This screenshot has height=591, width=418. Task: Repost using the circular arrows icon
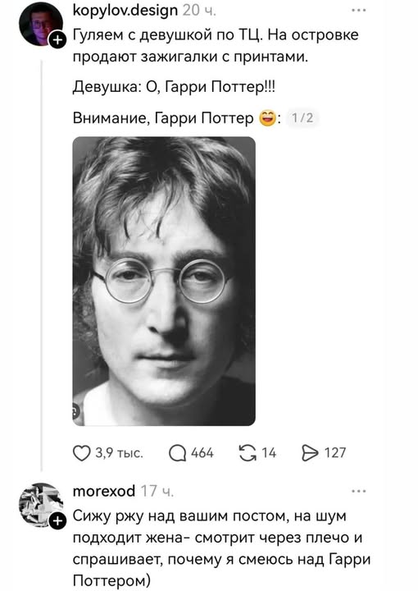pos(248,452)
